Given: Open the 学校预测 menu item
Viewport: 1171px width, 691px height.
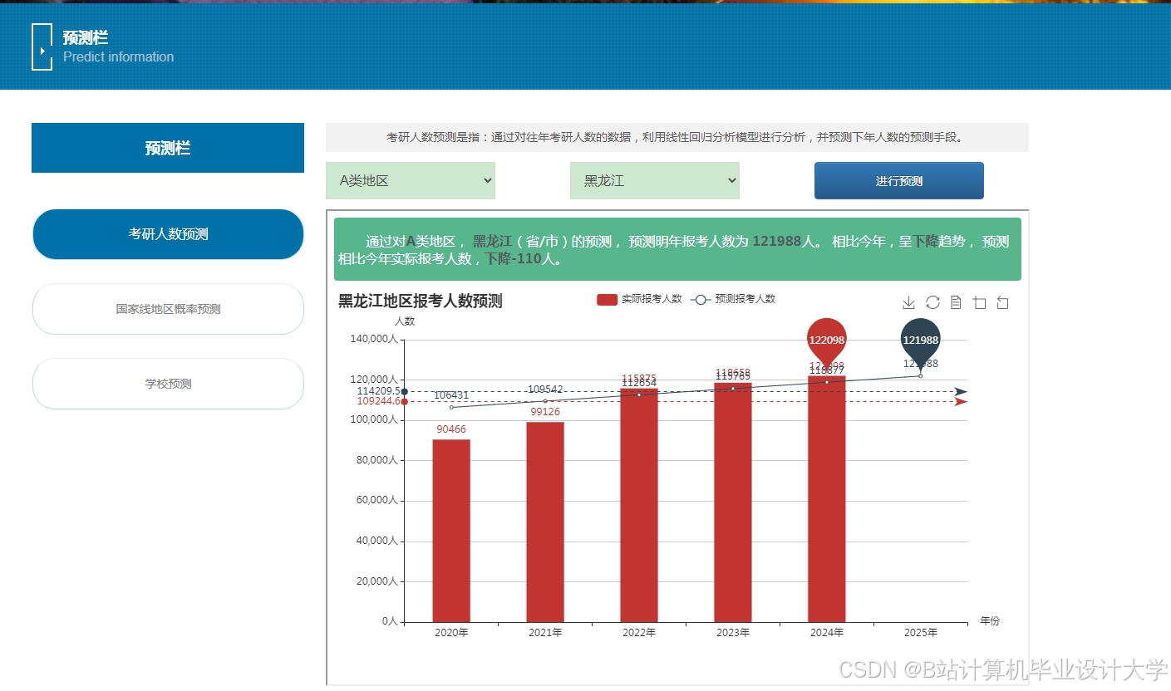Looking at the screenshot, I should (168, 384).
